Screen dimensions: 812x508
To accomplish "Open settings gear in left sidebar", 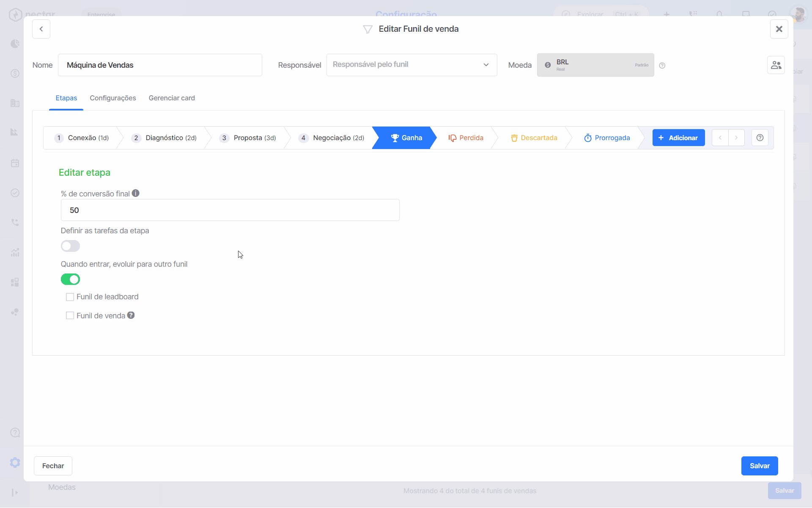I will click(x=15, y=462).
